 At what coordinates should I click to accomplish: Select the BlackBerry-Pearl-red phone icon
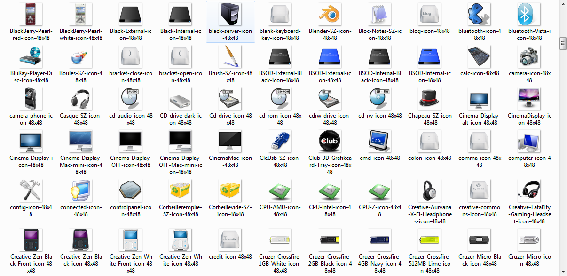(x=31, y=14)
